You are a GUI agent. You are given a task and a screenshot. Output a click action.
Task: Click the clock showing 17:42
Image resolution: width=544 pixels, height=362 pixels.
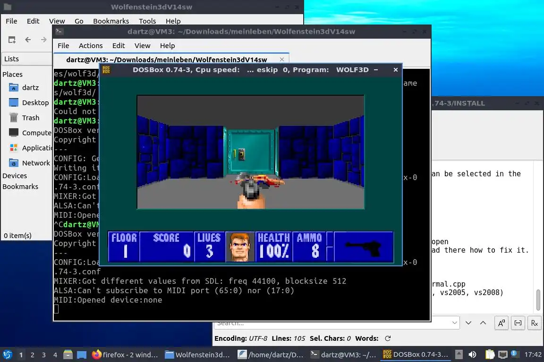click(533, 354)
